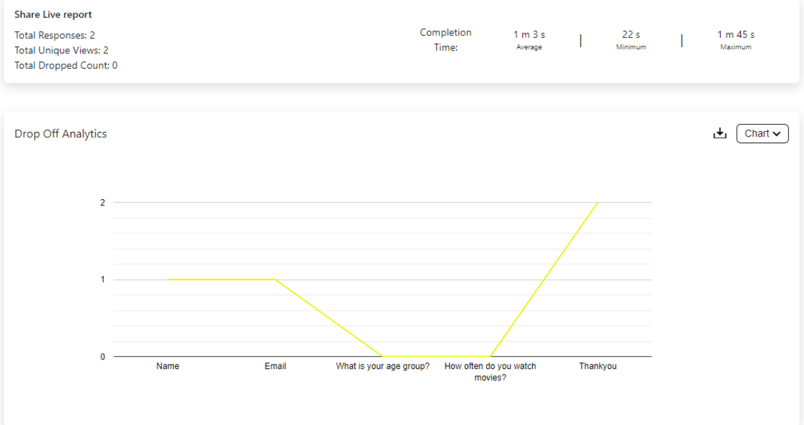Viewport: 804px width, 425px height.
Task: Click the minimum completion time value
Action: point(631,35)
